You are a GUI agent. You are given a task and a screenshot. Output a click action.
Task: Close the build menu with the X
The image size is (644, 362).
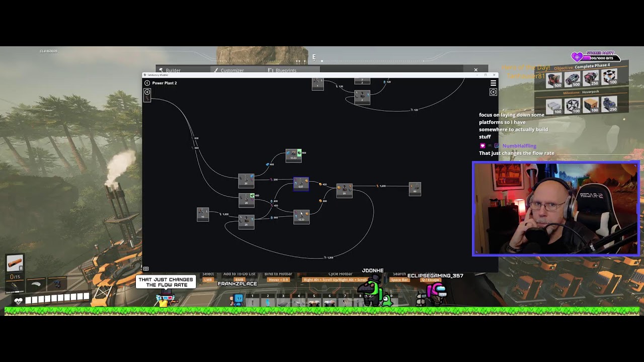[476, 70]
